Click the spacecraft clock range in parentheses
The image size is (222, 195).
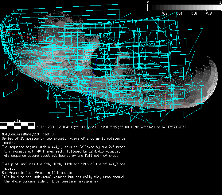158,127
